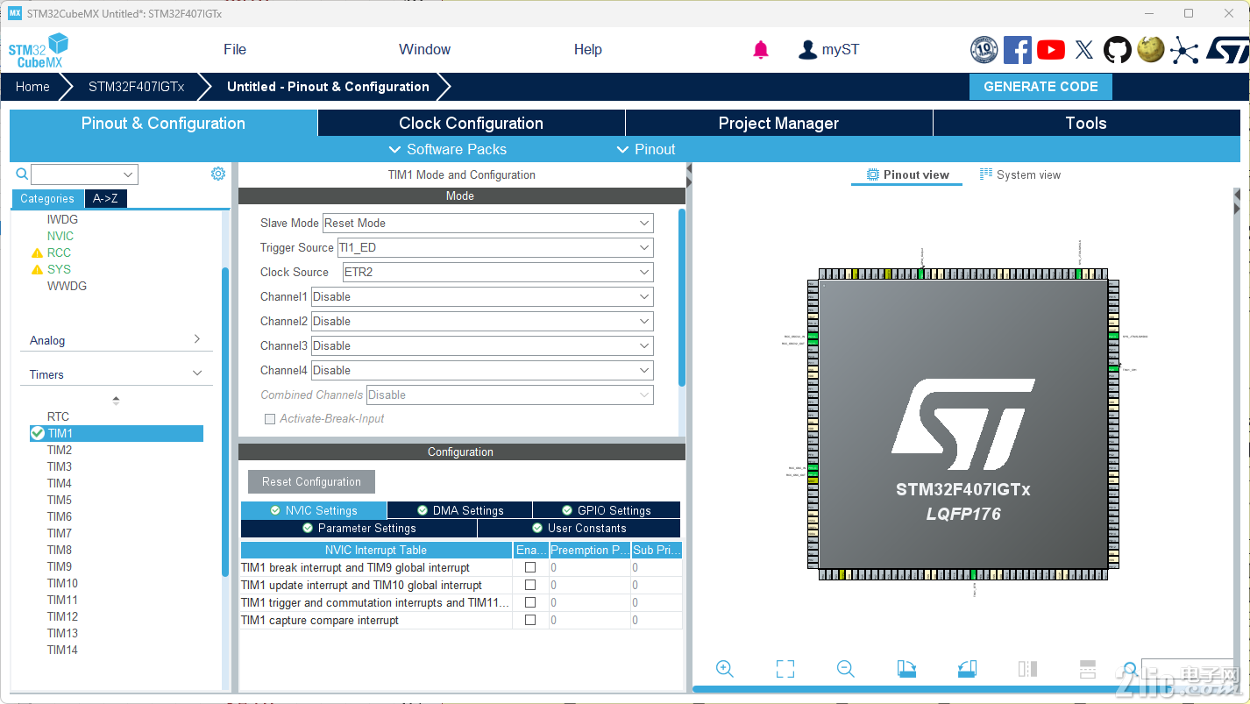Screen dimensions: 1250x704
Task: Click the vertical split view icon
Action: click(1027, 669)
